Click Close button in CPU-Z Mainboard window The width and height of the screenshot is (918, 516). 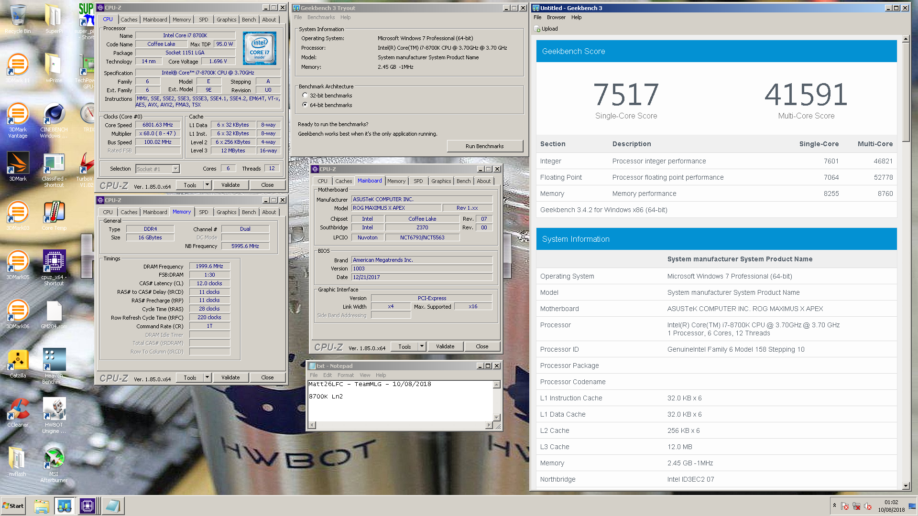(x=482, y=346)
